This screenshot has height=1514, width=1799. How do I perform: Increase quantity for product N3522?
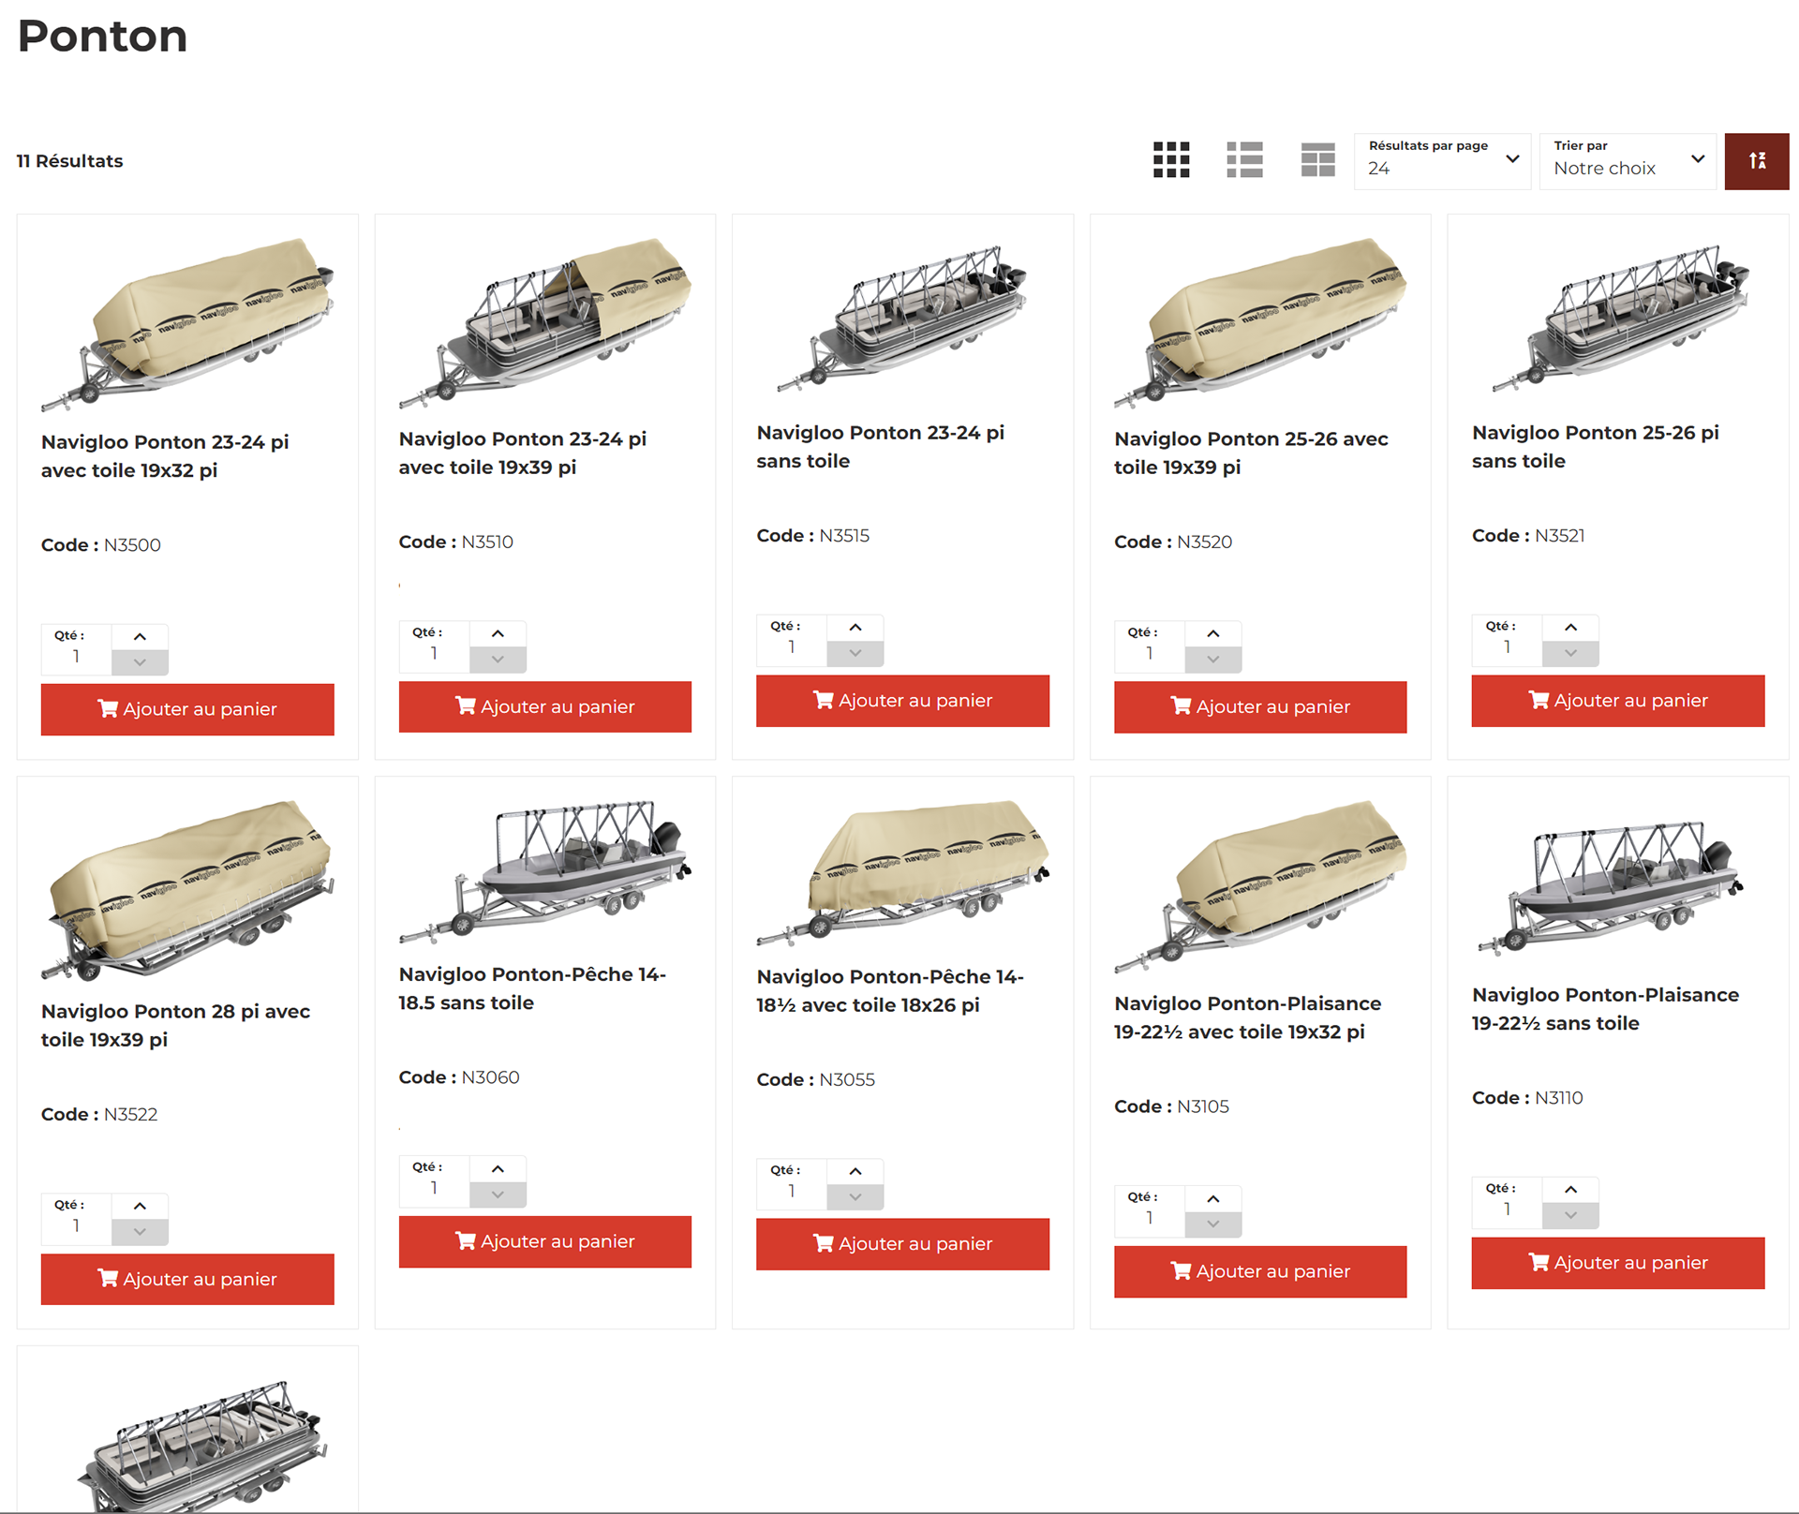140,1207
